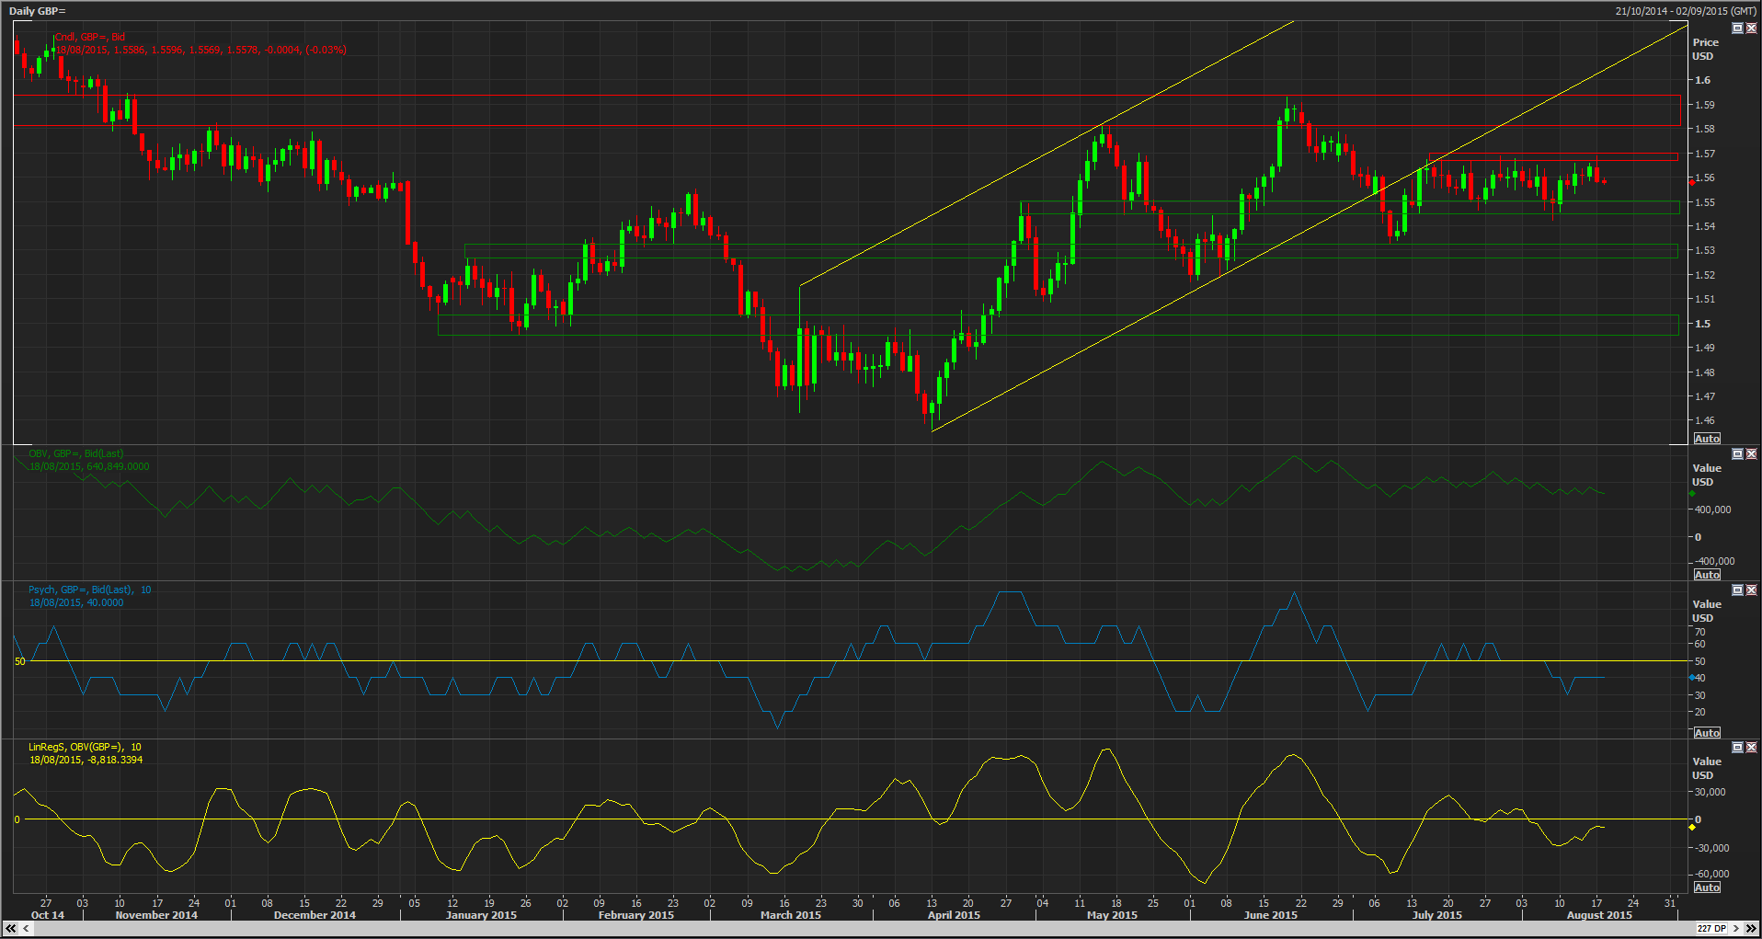Toggle Auto scale on price panel
The height and width of the screenshot is (939, 1762).
1707,439
